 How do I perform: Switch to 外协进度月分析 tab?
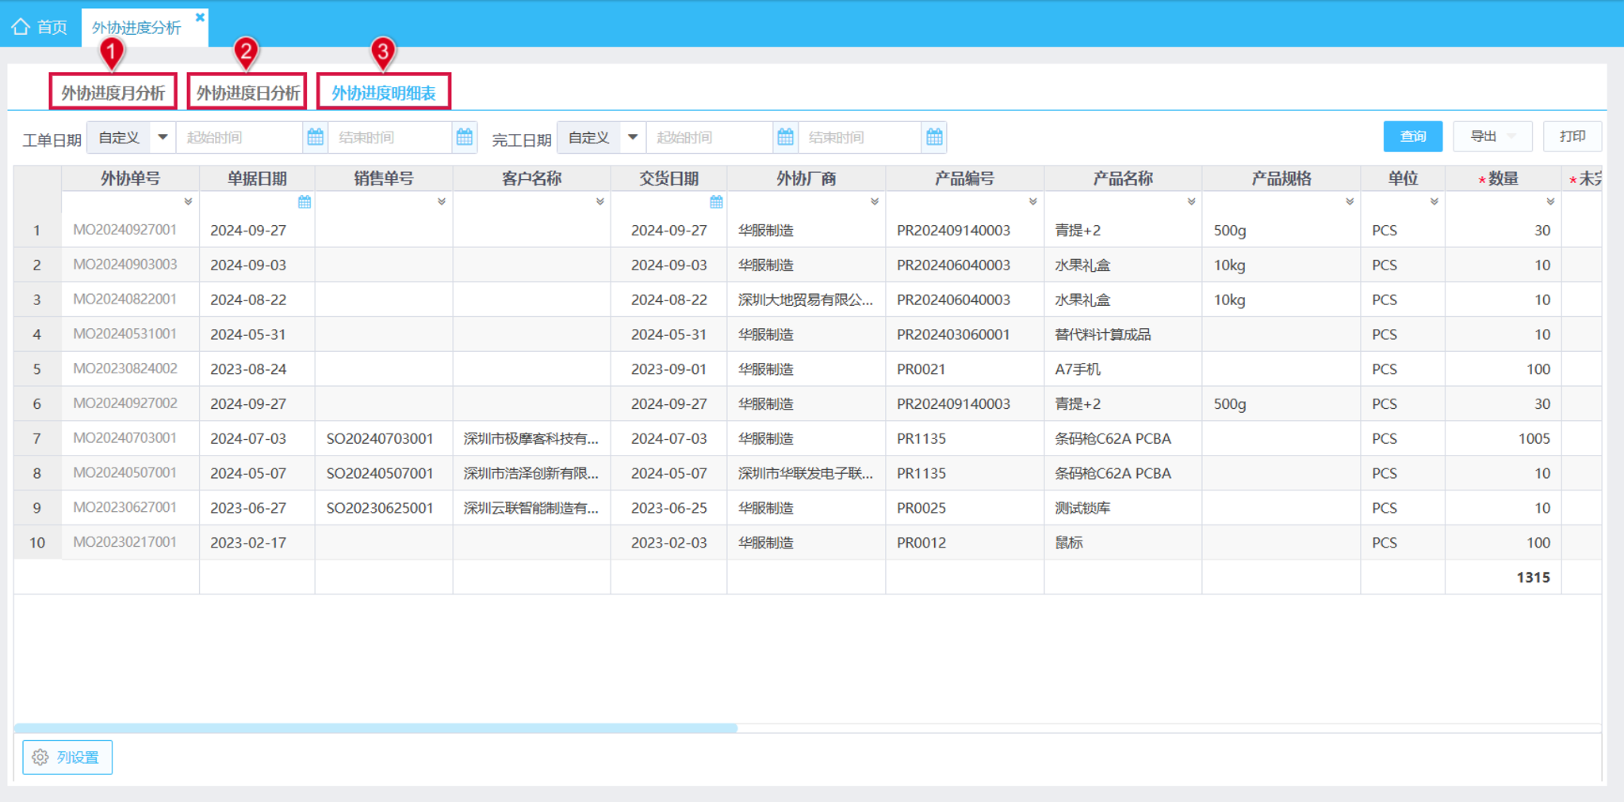pyautogui.click(x=113, y=92)
